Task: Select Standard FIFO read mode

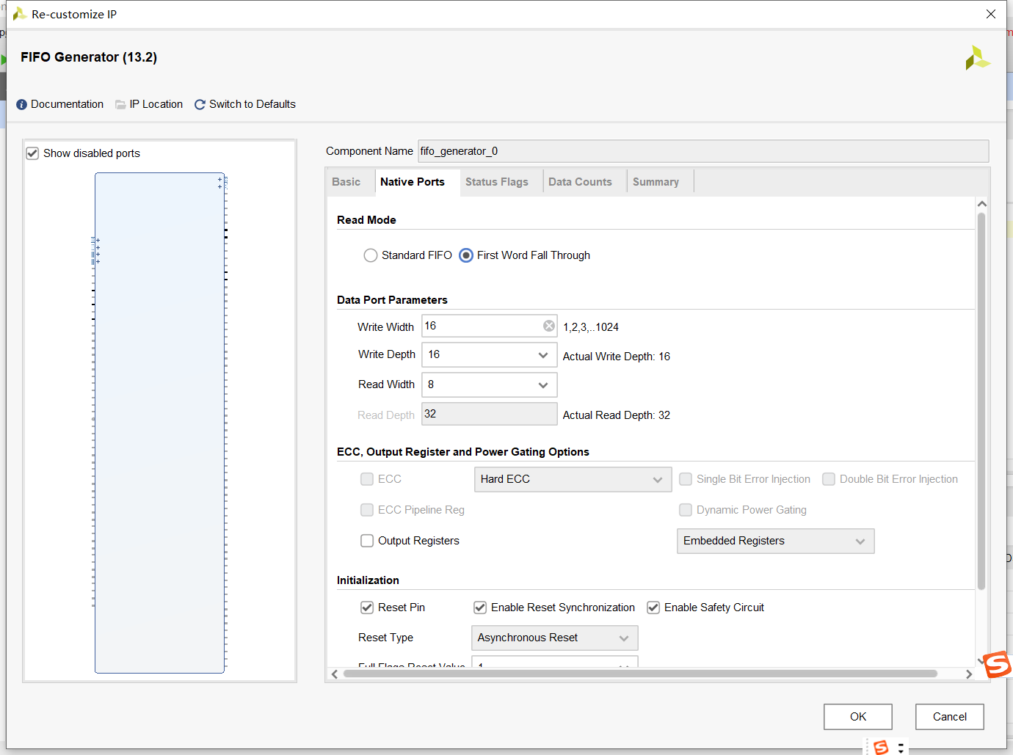Action: [x=371, y=255]
